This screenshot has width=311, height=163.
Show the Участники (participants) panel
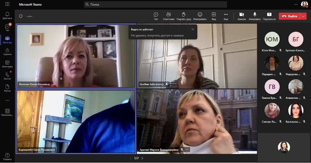coord(168,16)
